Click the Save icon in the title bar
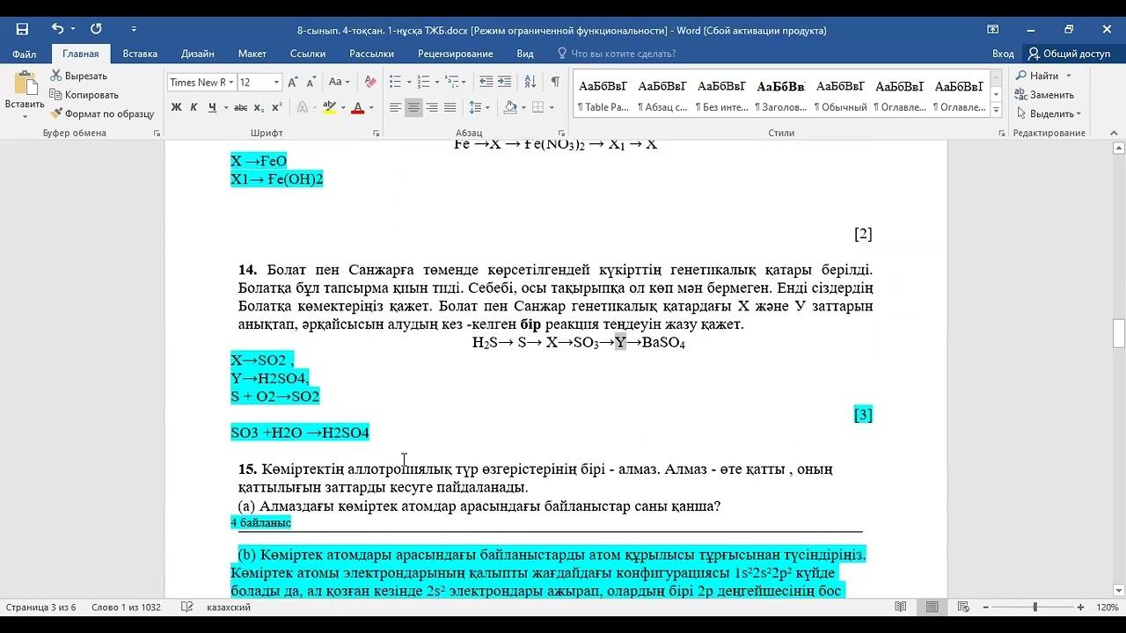Viewport: 1126px width, 633px height. point(22,29)
